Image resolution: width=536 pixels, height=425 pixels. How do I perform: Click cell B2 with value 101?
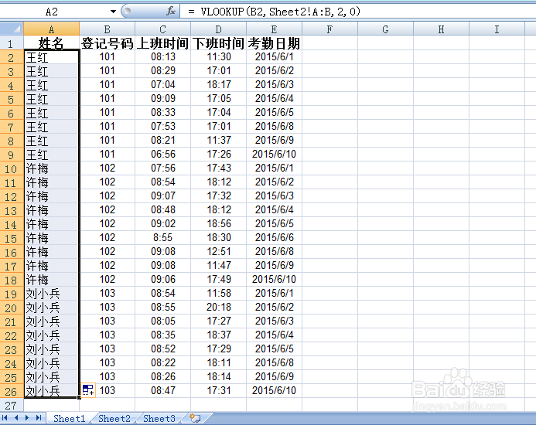pos(108,57)
